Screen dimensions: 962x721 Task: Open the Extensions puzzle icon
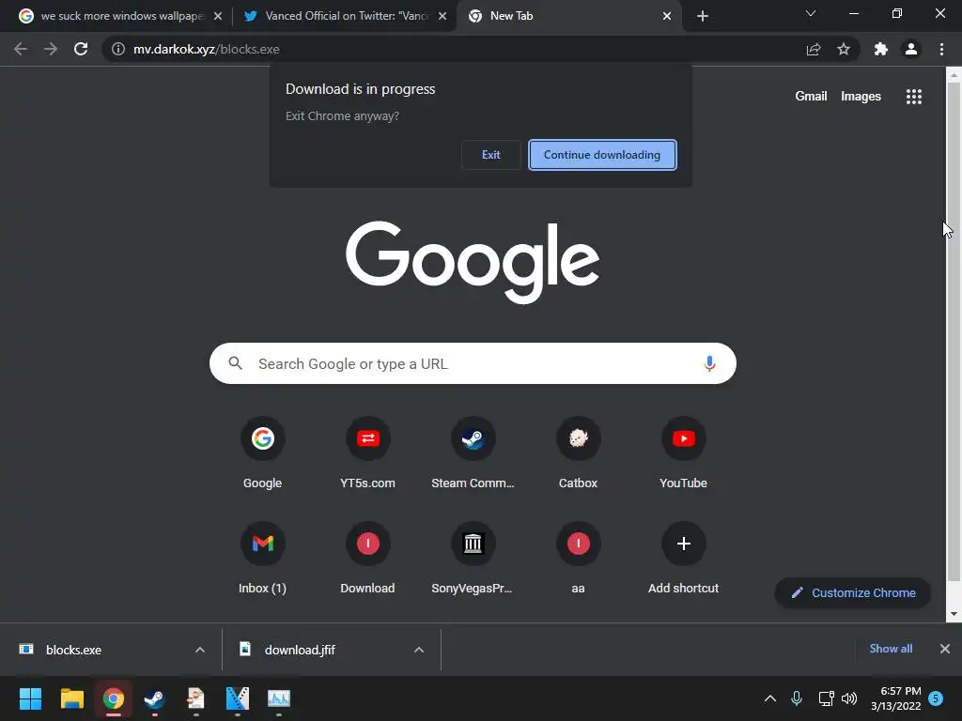tap(881, 49)
